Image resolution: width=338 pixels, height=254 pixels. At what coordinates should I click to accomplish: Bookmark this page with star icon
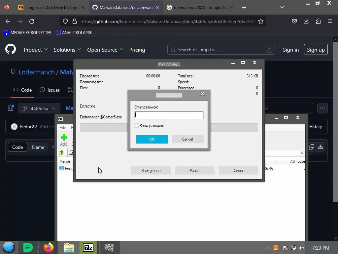pyautogui.click(x=261, y=21)
